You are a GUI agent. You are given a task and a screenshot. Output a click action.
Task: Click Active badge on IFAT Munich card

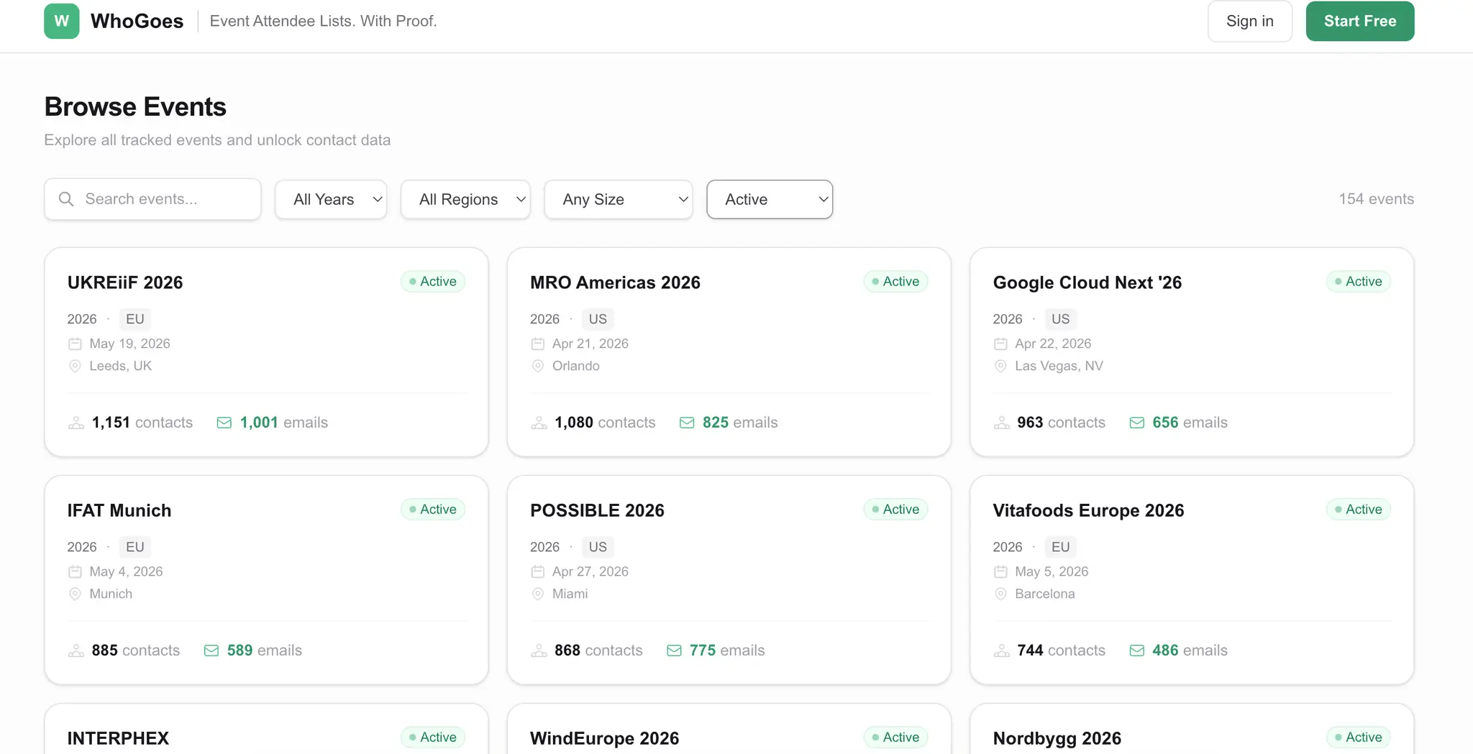click(433, 510)
